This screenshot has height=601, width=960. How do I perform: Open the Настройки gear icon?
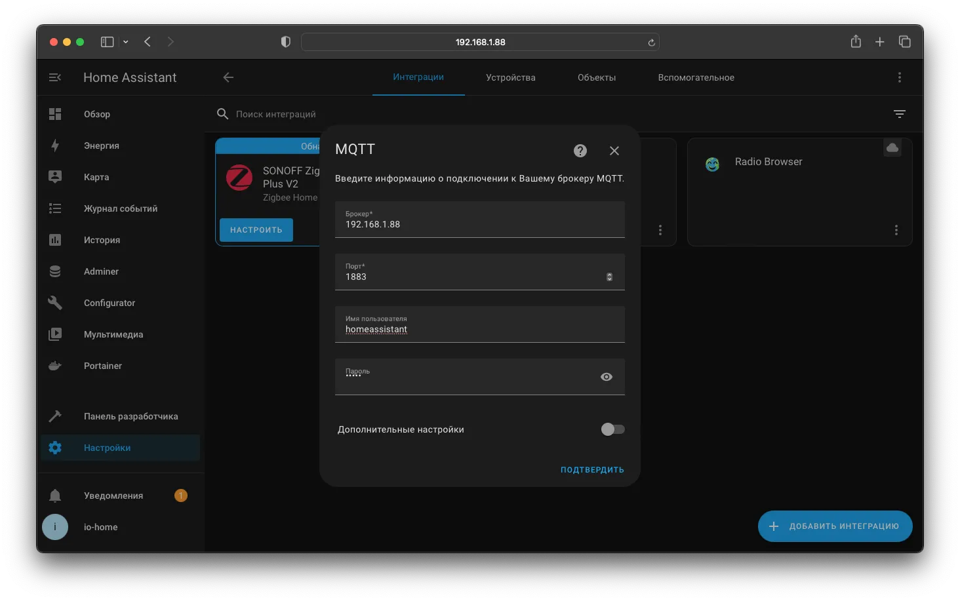click(55, 448)
